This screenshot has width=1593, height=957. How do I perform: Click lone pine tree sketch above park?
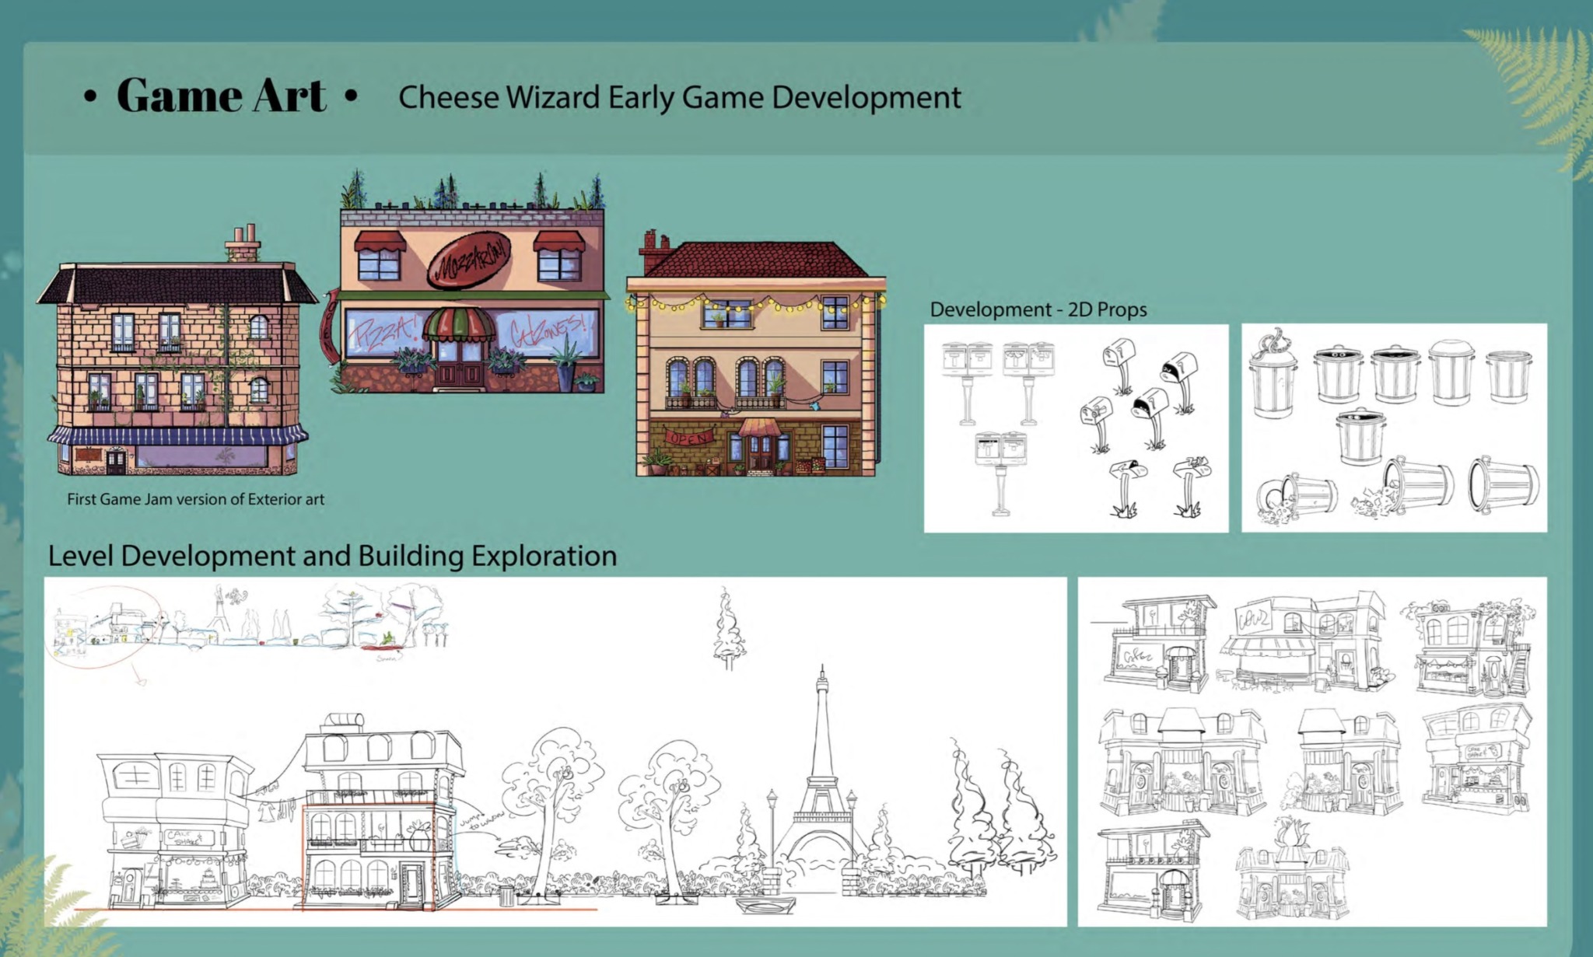(x=729, y=630)
